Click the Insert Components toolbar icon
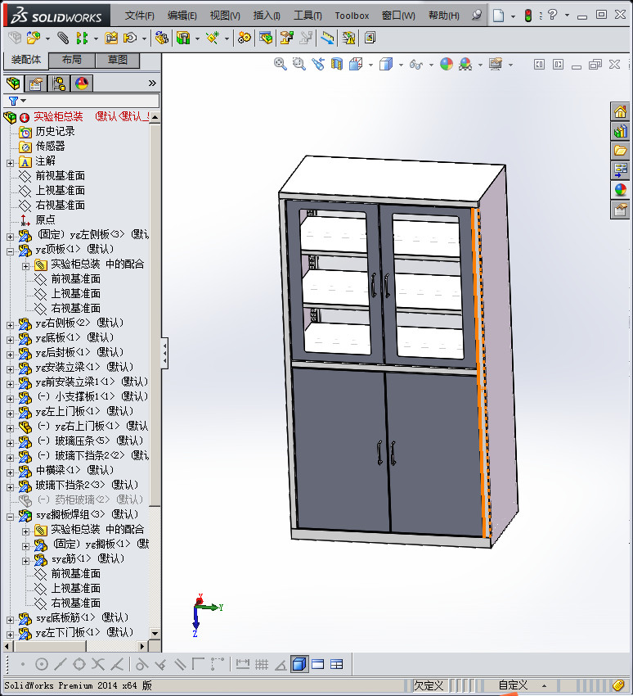The width and height of the screenshot is (633, 696). coord(34,38)
